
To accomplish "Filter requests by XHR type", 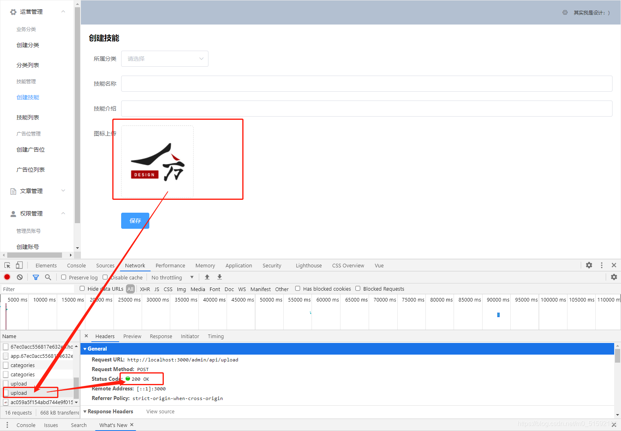I will point(145,289).
